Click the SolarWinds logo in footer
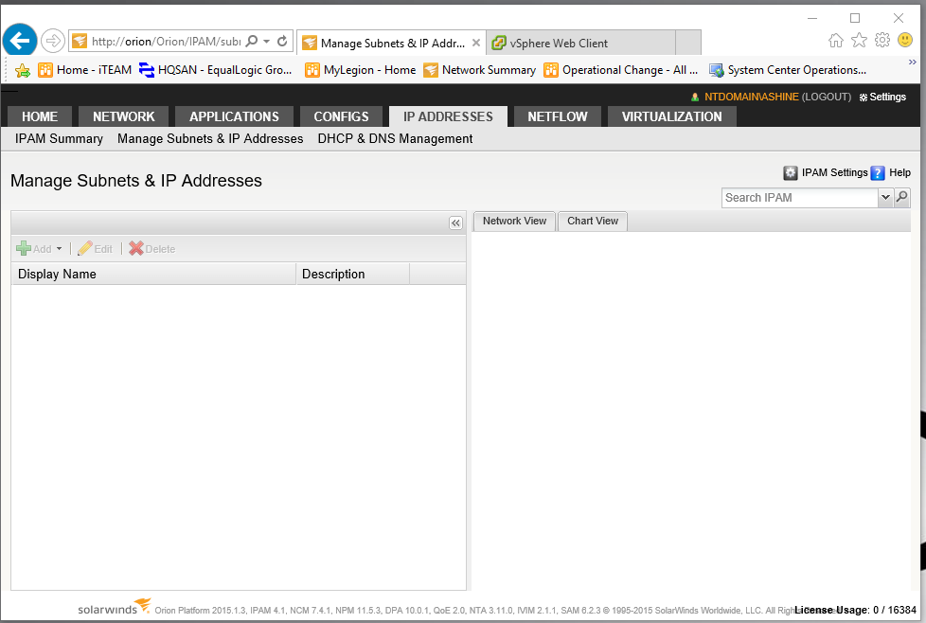Viewport: 926px width, 623px height. tap(114, 607)
